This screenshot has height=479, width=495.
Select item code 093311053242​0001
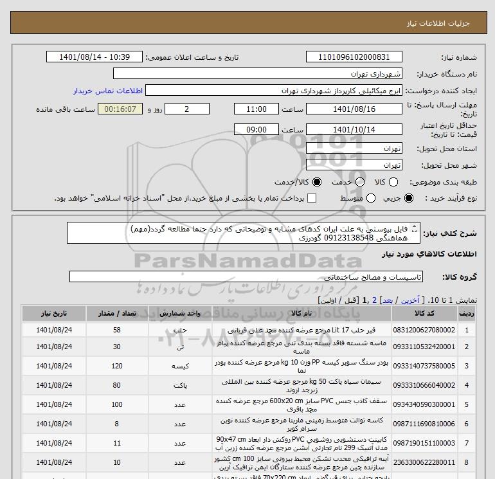point(424,347)
